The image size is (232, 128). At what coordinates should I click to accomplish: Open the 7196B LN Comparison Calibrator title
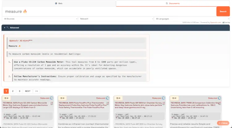[195, 105]
